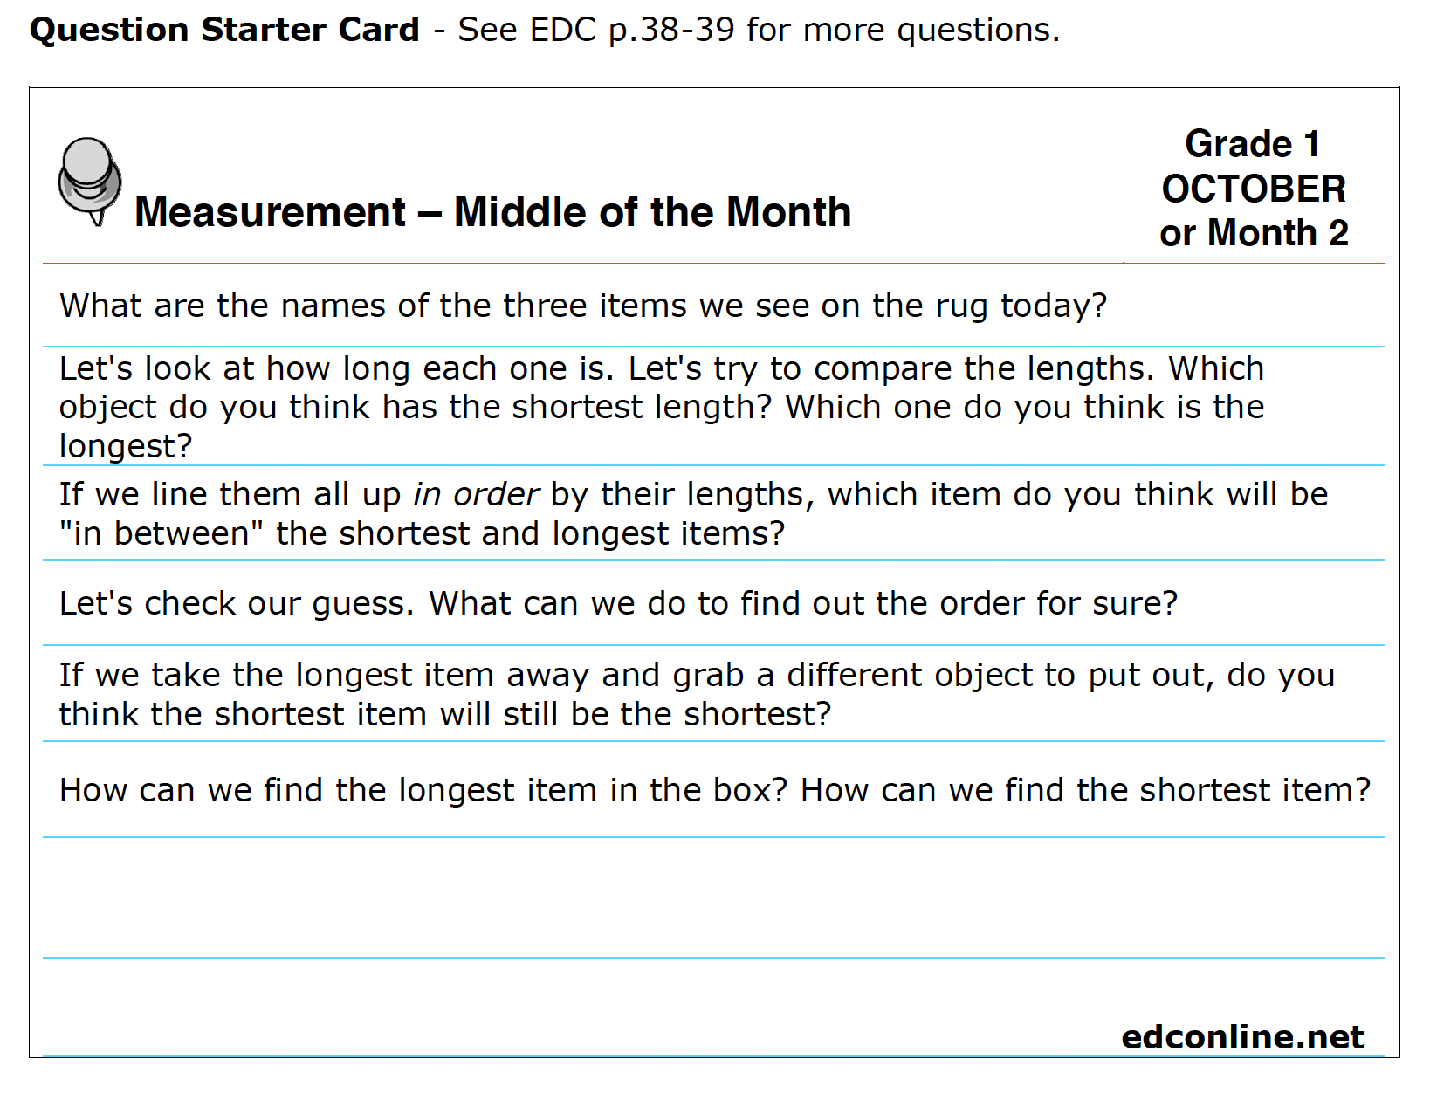Screen dimensions: 1430x1093
Task: Select the 'in between' shortest and longest line
Action: 422,533
